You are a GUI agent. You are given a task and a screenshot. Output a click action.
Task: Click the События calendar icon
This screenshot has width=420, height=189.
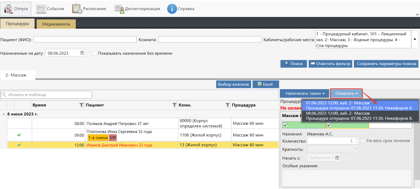click(41, 9)
